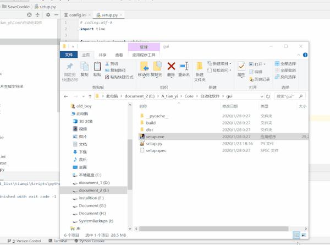Screen dimensions: 330x245
Task: Open the File tab in Explorer
Action: pyautogui.click(x=69, y=55)
